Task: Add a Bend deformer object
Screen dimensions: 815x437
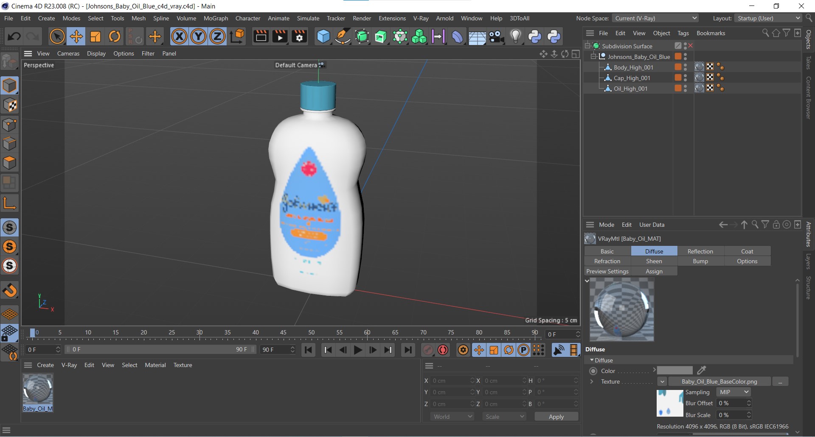Action: click(458, 36)
